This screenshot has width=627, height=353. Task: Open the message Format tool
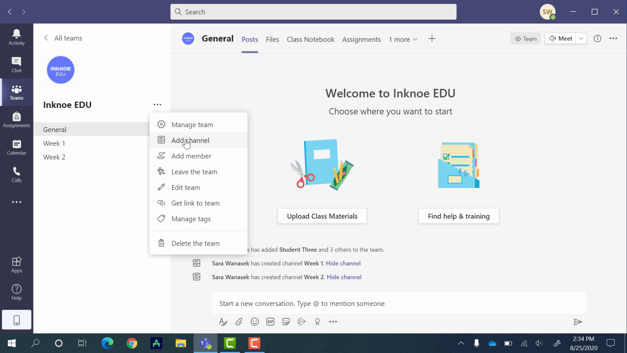click(x=223, y=322)
